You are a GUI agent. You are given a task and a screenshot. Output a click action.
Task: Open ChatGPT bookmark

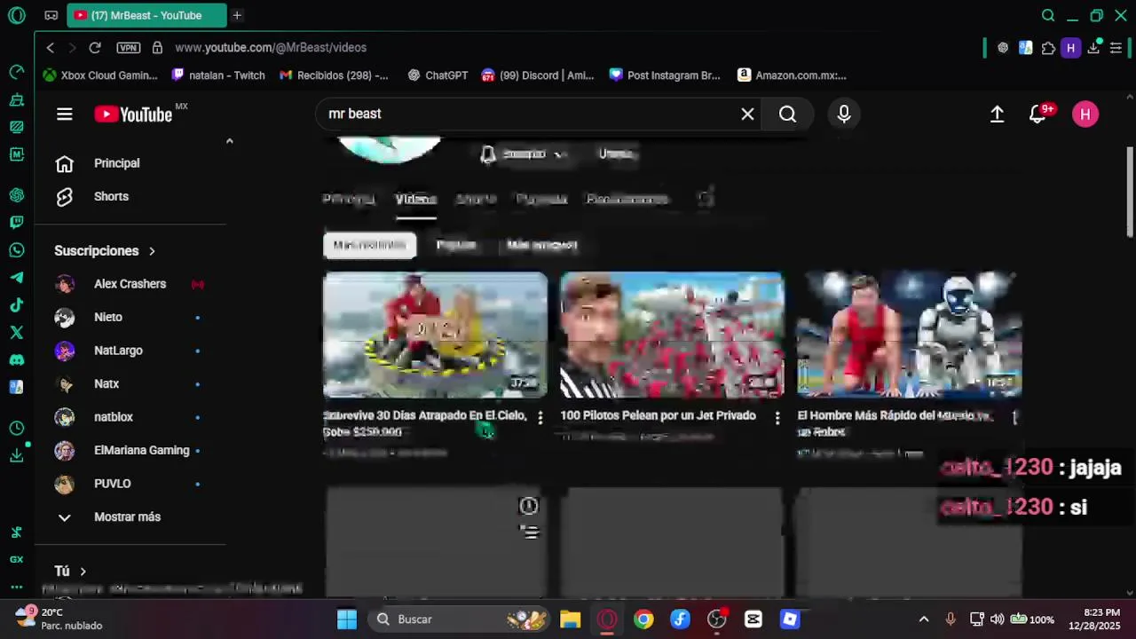438,75
